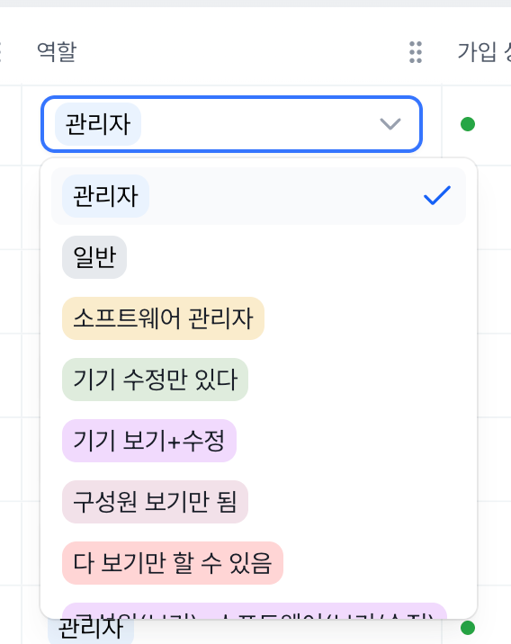Click the empty area inside the blue-outlined role field
Viewport: 511px width, 644px height.
coord(259,124)
